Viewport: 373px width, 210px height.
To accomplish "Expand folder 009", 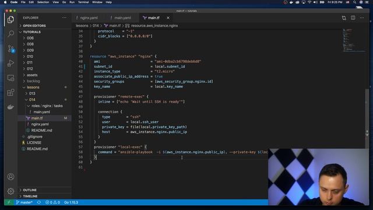I will point(30,50).
